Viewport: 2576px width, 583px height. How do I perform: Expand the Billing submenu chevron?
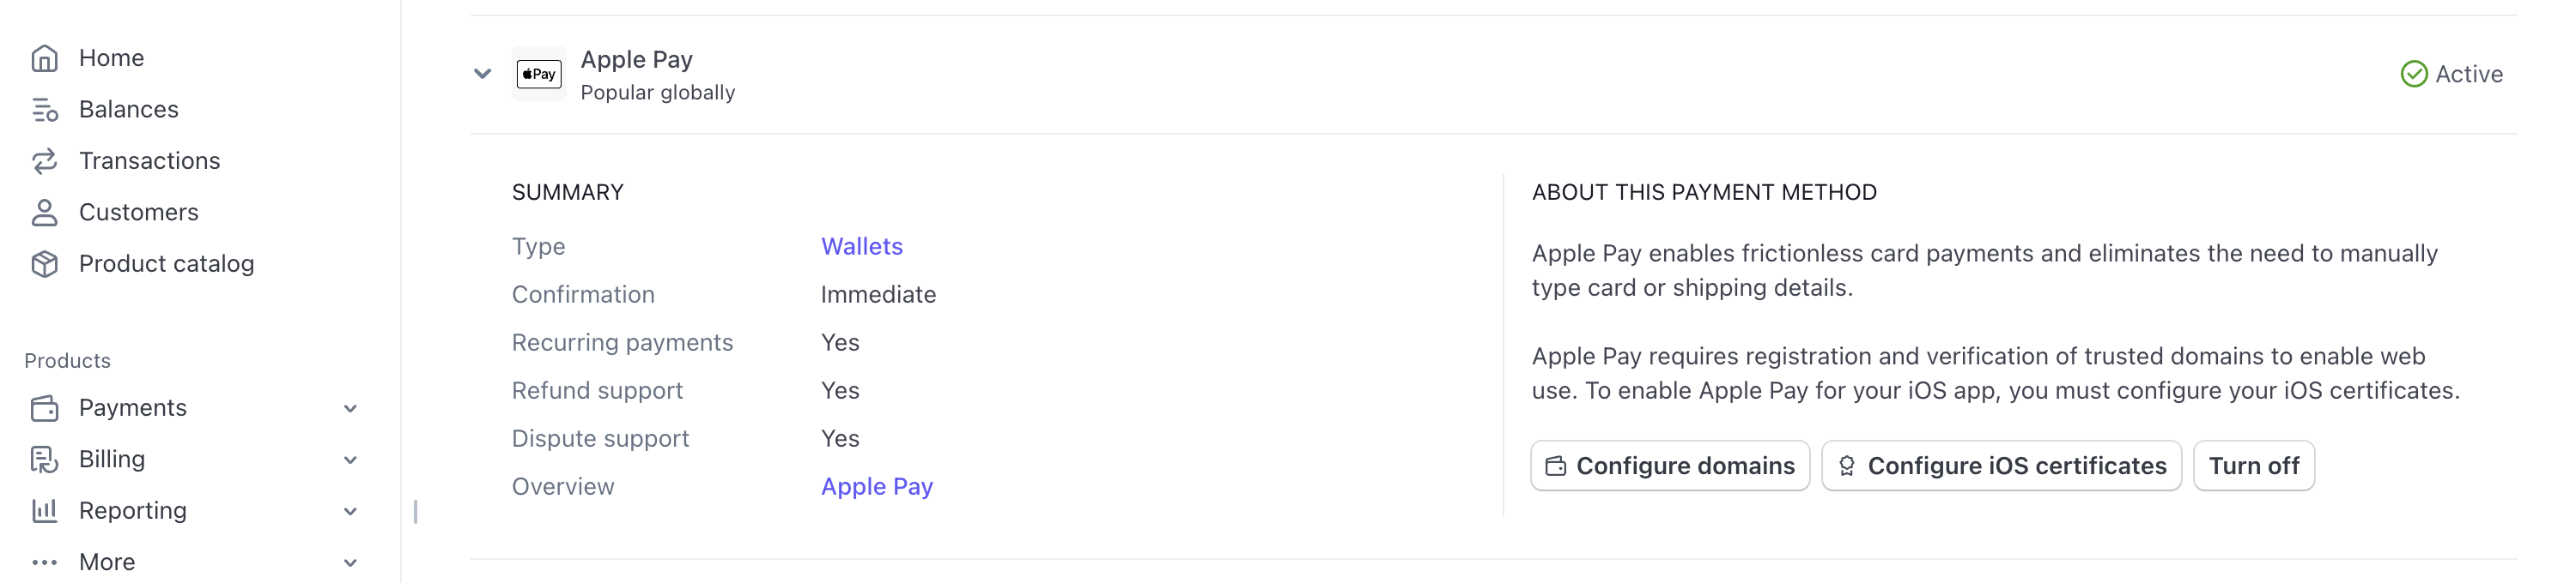pyautogui.click(x=350, y=460)
